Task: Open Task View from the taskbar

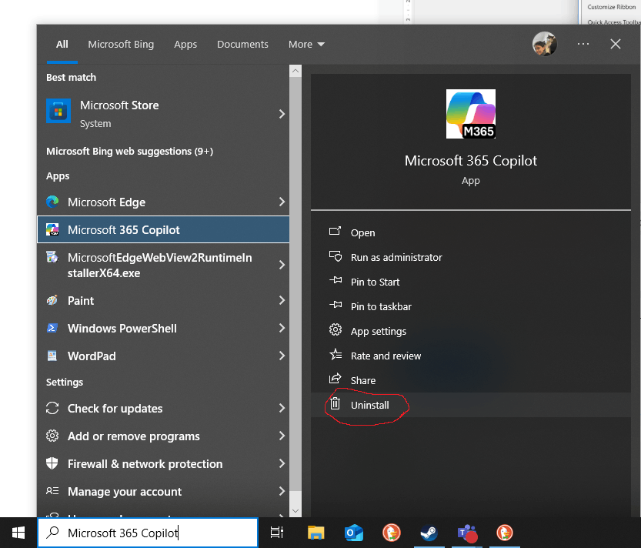Action: [x=277, y=533]
